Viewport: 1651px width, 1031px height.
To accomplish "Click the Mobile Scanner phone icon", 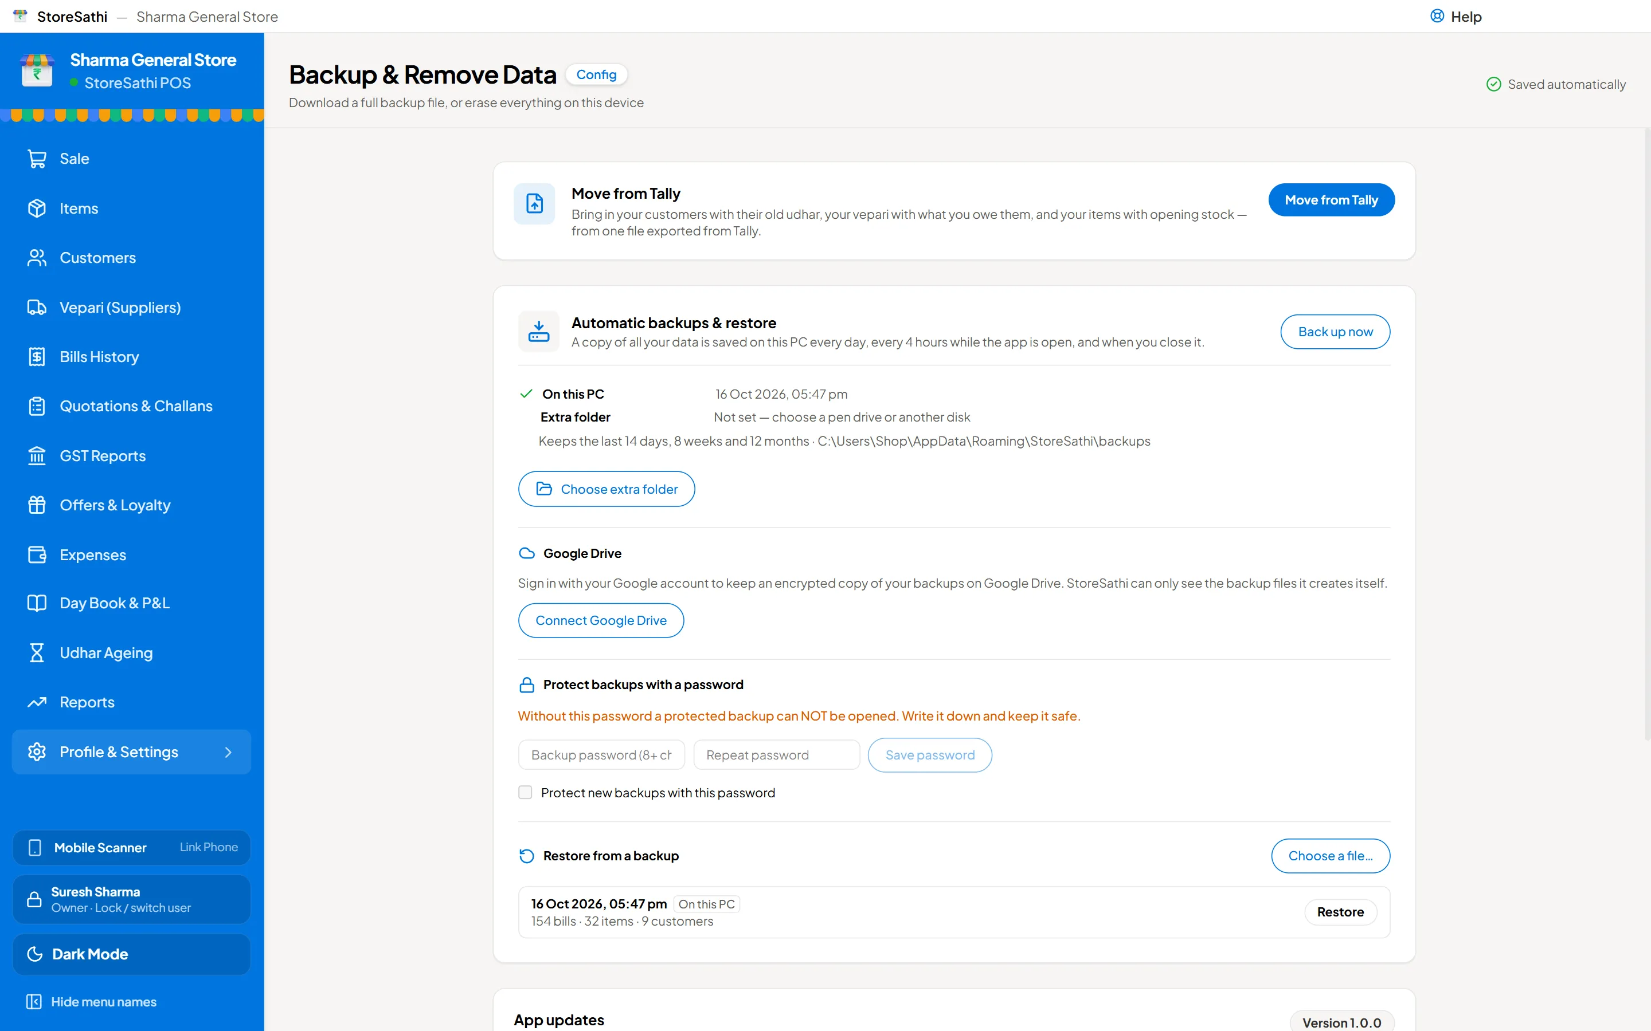I will click(35, 848).
